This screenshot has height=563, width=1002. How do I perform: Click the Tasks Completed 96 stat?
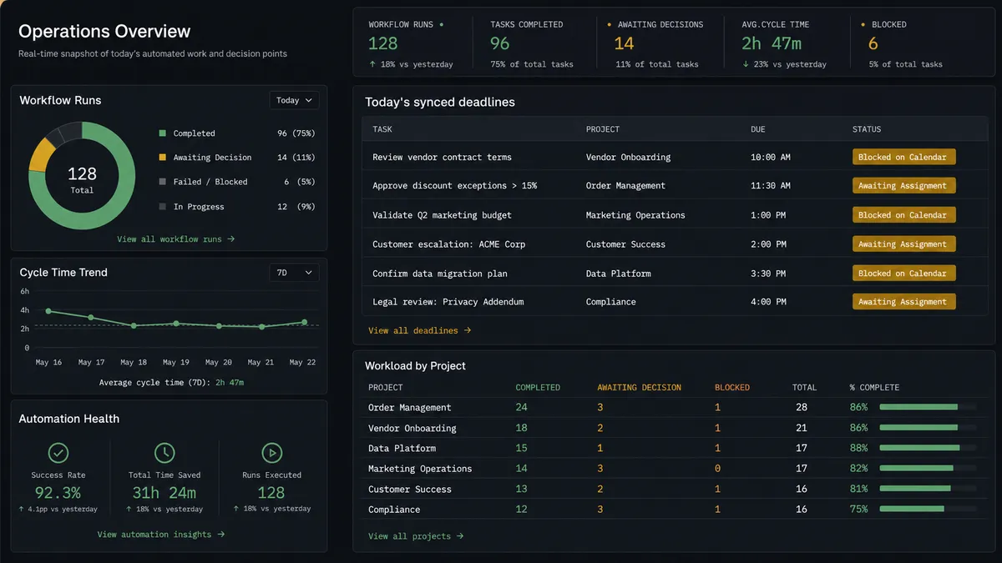point(536,43)
